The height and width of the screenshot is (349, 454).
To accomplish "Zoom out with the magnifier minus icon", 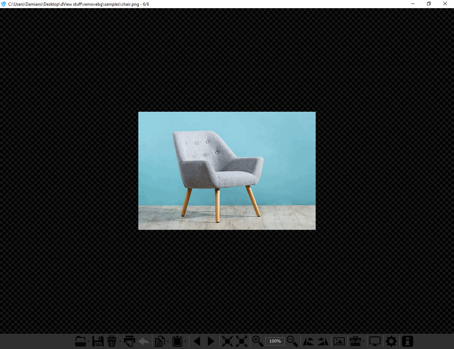I will 293,341.
